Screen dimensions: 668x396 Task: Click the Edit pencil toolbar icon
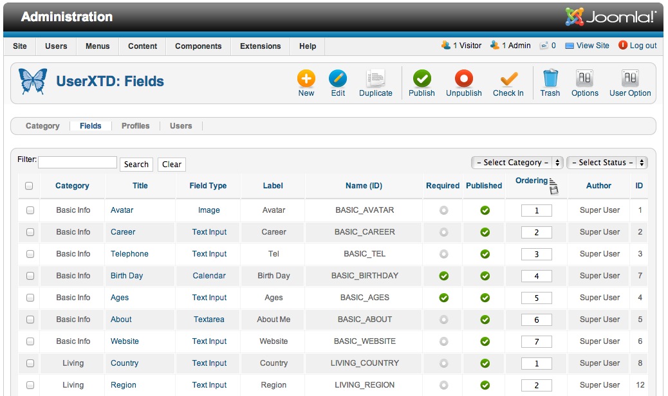tap(338, 78)
